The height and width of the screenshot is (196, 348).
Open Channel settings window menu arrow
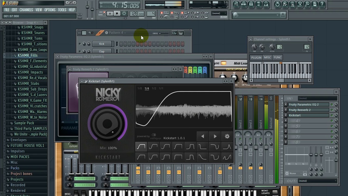pos(251,39)
